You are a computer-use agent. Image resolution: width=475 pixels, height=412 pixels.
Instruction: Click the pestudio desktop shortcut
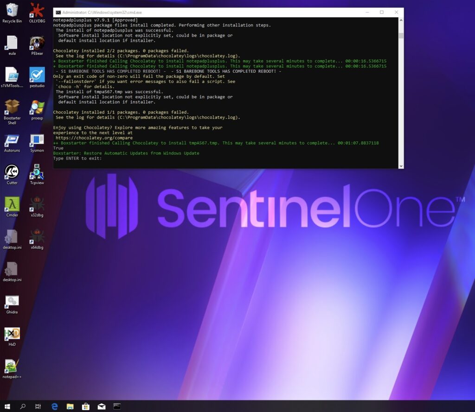point(37,75)
